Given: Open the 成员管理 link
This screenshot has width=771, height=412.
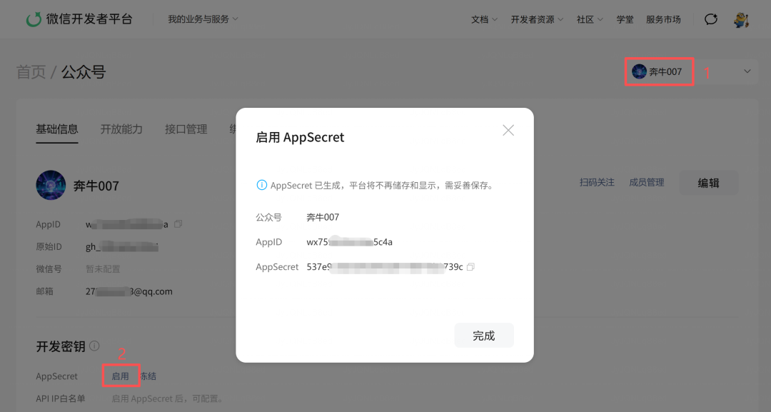Looking at the screenshot, I should click(x=647, y=182).
